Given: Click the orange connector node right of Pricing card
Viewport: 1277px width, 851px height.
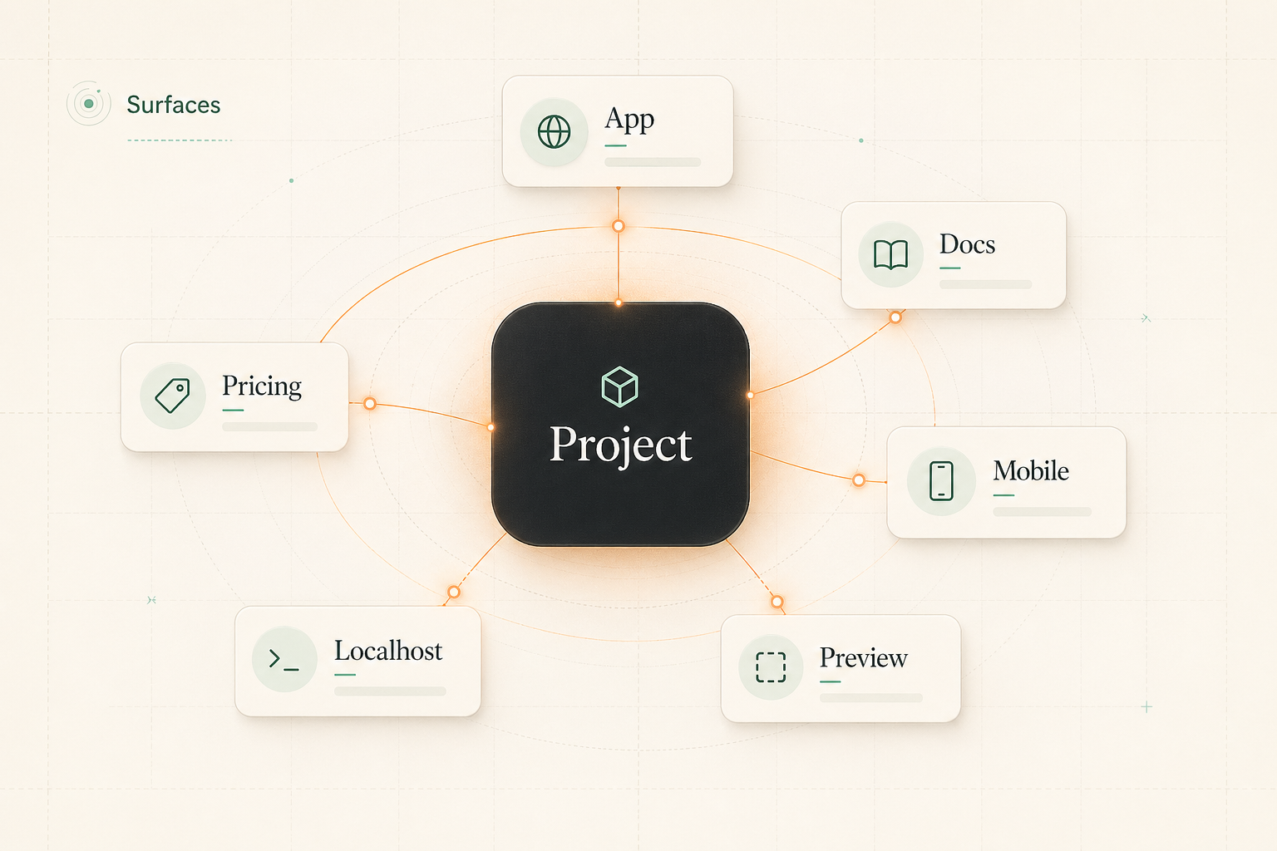Looking at the screenshot, I should 370,404.
